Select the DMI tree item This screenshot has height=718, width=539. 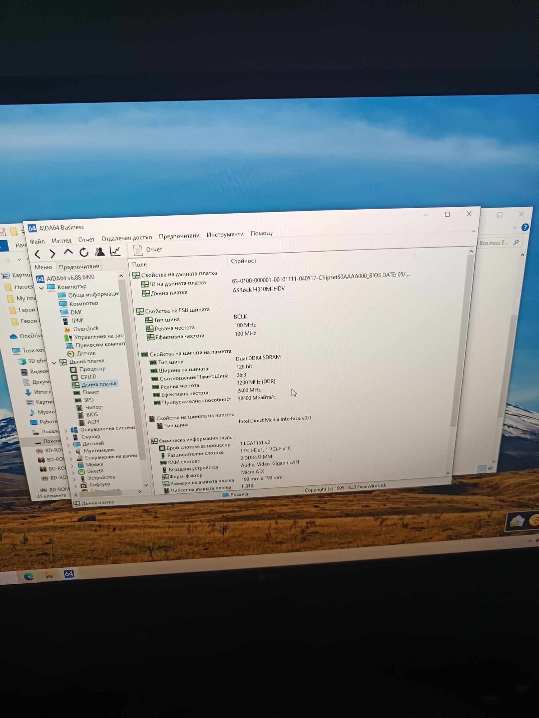(71, 312)
